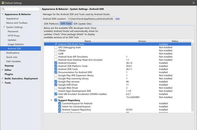Open Menus and Toolbars settings
The image size is (197, 130).
(17, 23)
